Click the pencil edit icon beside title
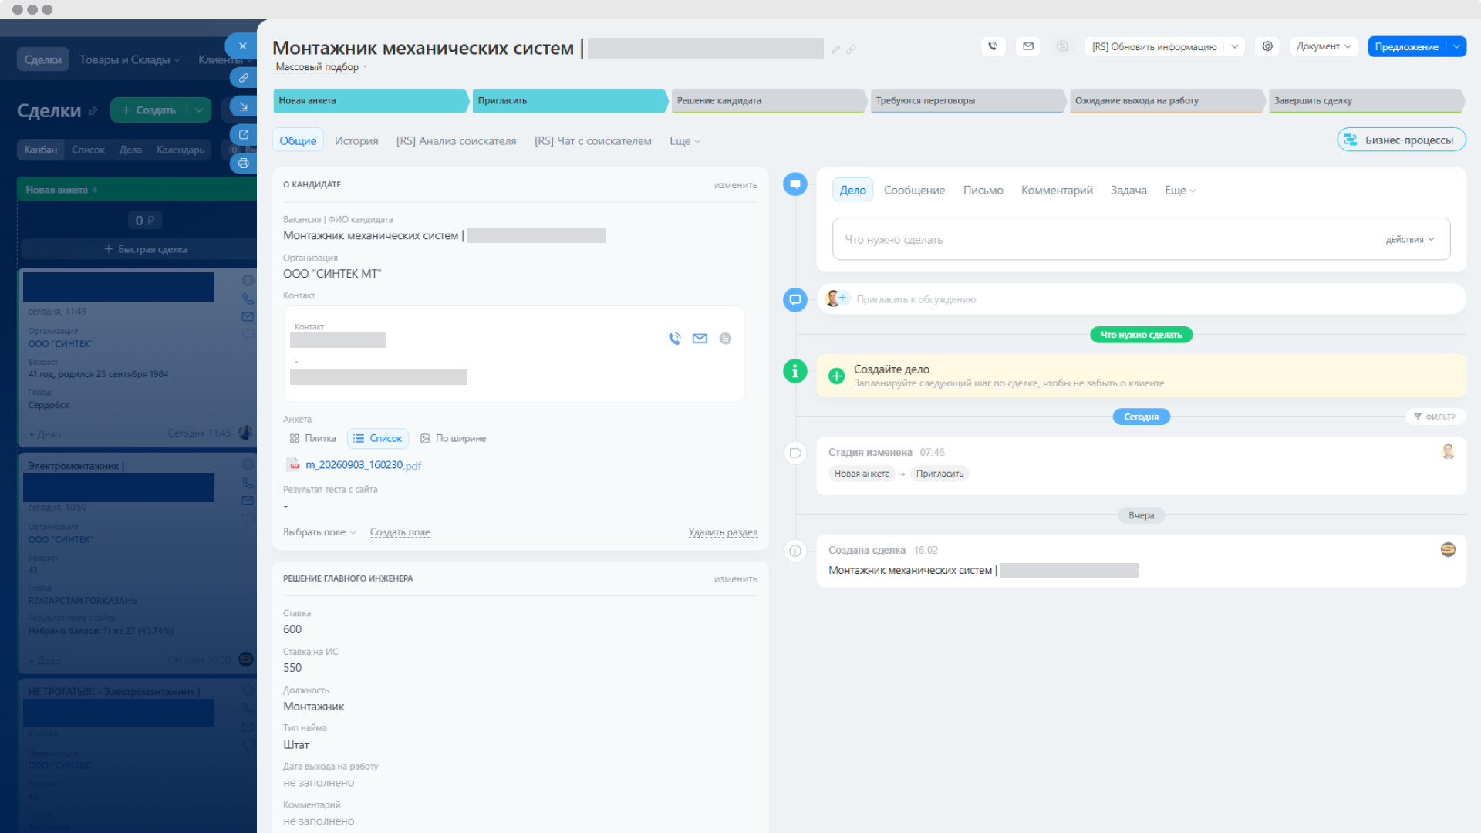Image resolution: width=1481 pixels, height=833 pixels. point(835,49)
